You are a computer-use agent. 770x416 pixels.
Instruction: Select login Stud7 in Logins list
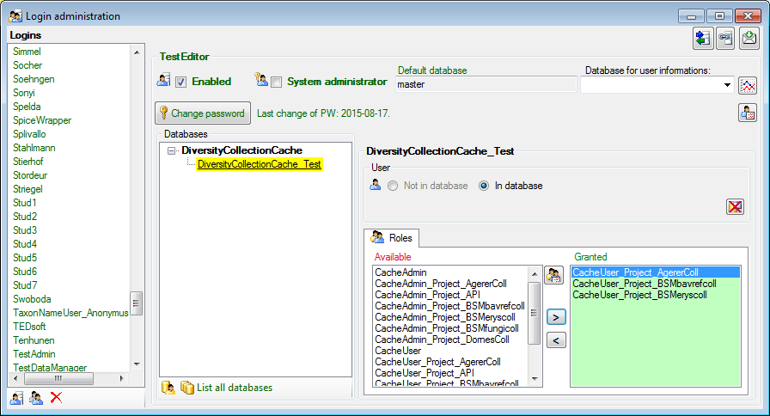click(25, 285)
